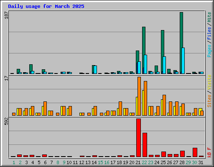Click the orange Sites bar for day 6
The width and height of the screenshot is (214, 167).
(45, 109)
